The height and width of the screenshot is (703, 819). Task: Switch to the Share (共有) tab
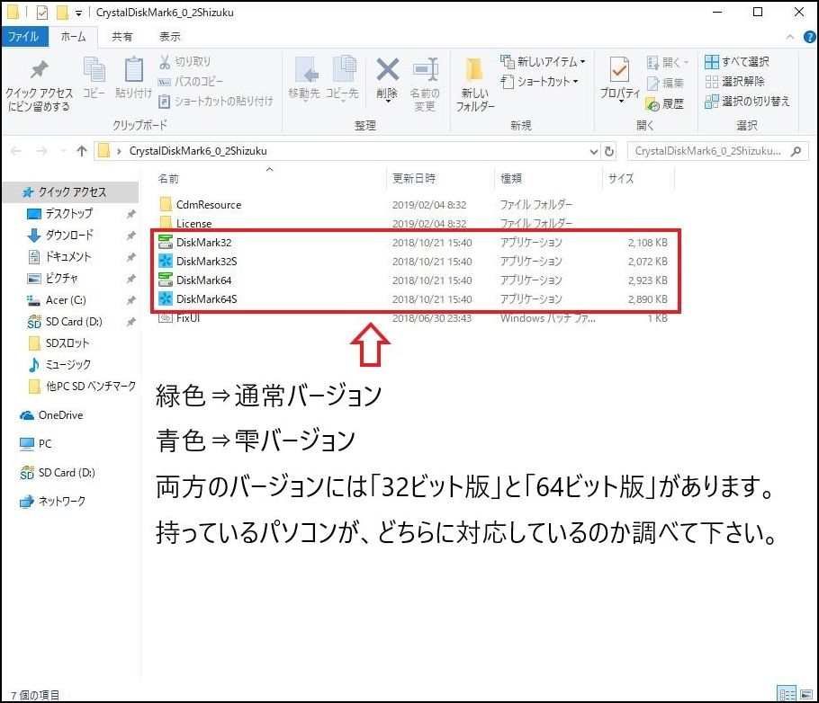[121, 37]
